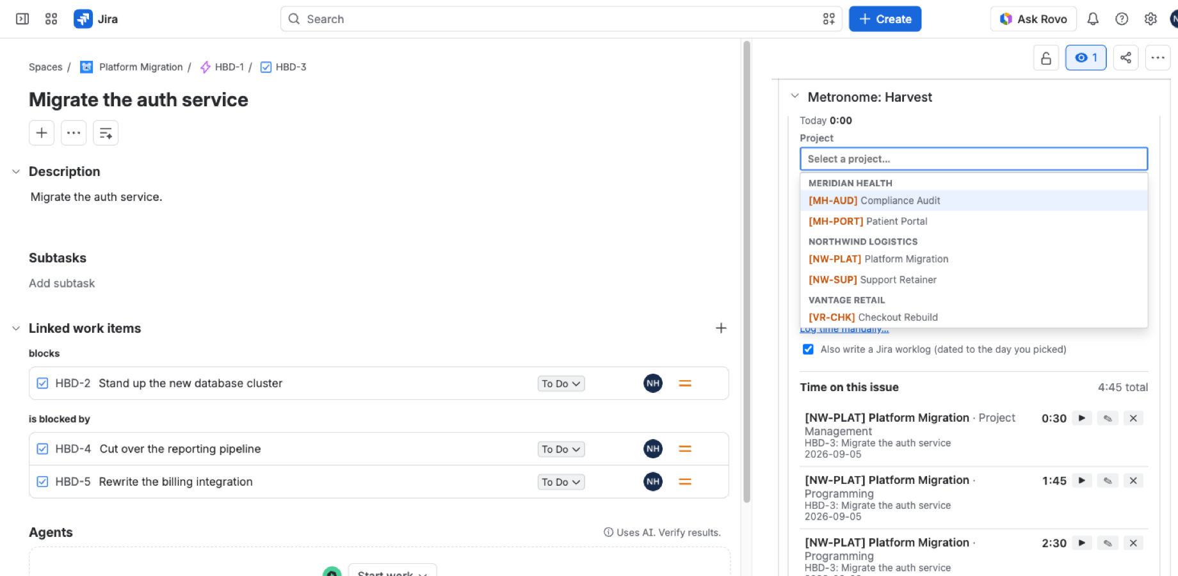Click assignee avatar on HBD-2 row
This screenshot has height=576, width=1178.
tap(653, 383)
